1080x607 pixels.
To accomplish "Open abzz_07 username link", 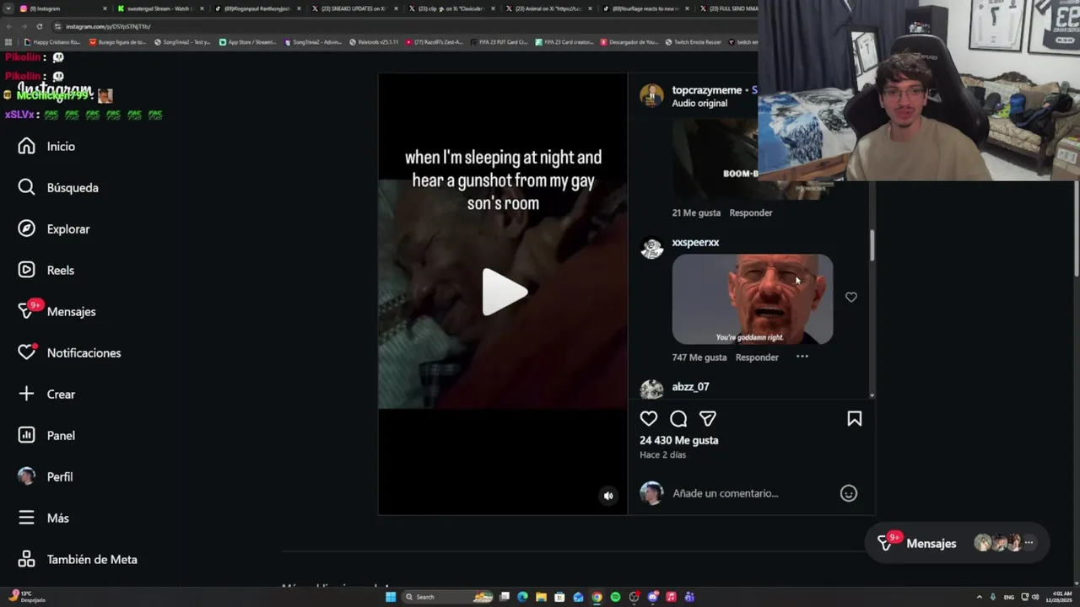I will coord(690,387).
